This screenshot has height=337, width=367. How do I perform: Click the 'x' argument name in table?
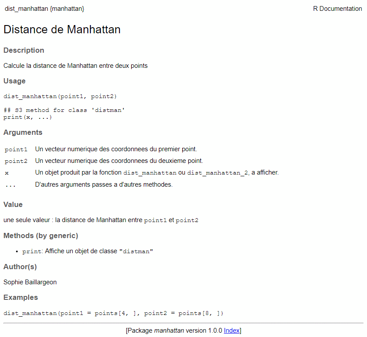pyautogui.click(x=6, y=173)
